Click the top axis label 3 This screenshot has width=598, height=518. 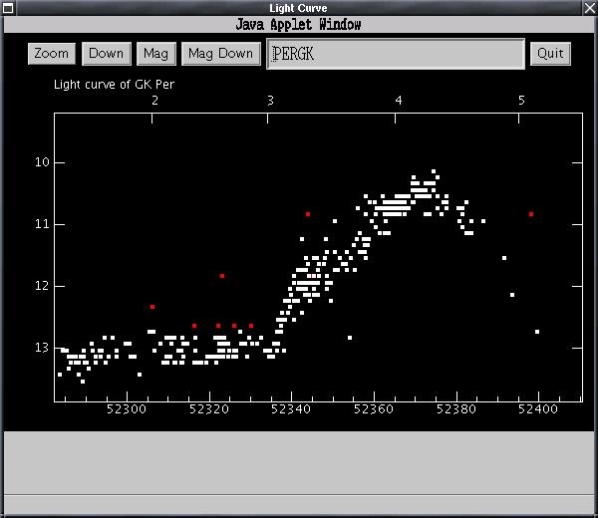pos(270,101)
